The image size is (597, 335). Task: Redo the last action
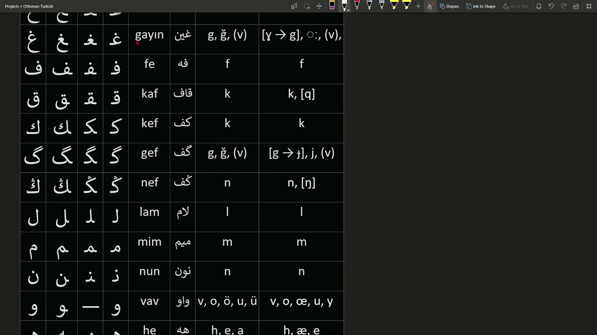pyautogui.click(x=563, y=6)
